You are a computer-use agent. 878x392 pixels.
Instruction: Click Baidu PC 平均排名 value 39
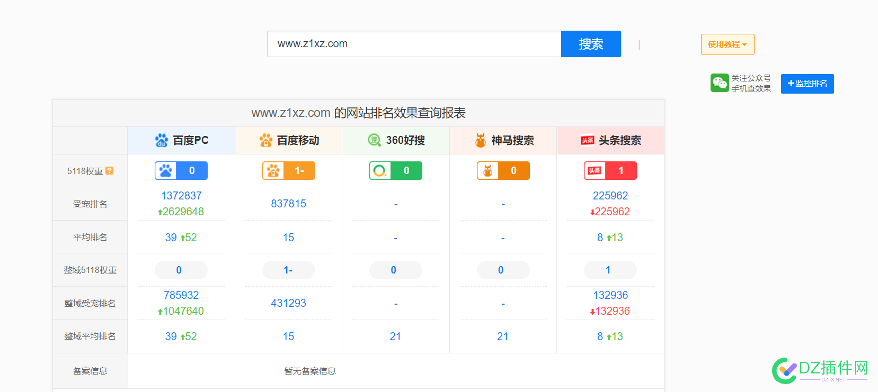[171, 238]
